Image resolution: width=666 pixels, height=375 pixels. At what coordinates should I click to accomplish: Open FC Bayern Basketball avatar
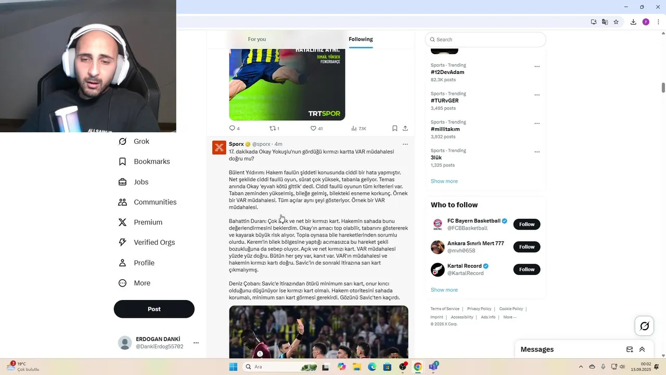pyautogui.click(x=438, y=224)
